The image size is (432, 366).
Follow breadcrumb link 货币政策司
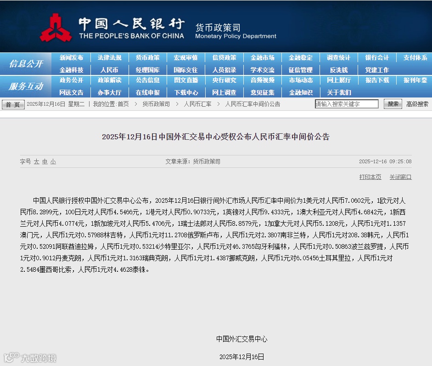(x=156, y=104)
